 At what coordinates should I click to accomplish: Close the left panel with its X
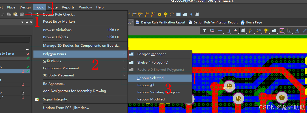[x=31, y=22]
